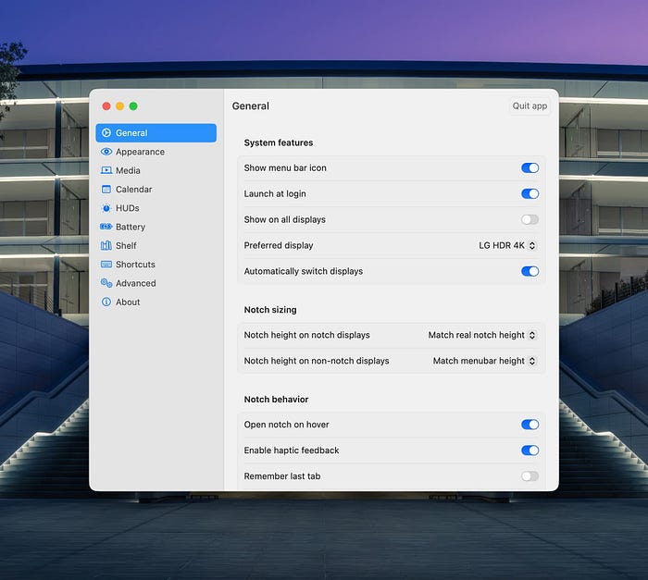Click the Media play-screen icon

tap(106, 170)
